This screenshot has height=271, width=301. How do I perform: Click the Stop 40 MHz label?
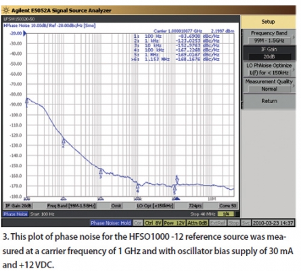coord(203,214)
